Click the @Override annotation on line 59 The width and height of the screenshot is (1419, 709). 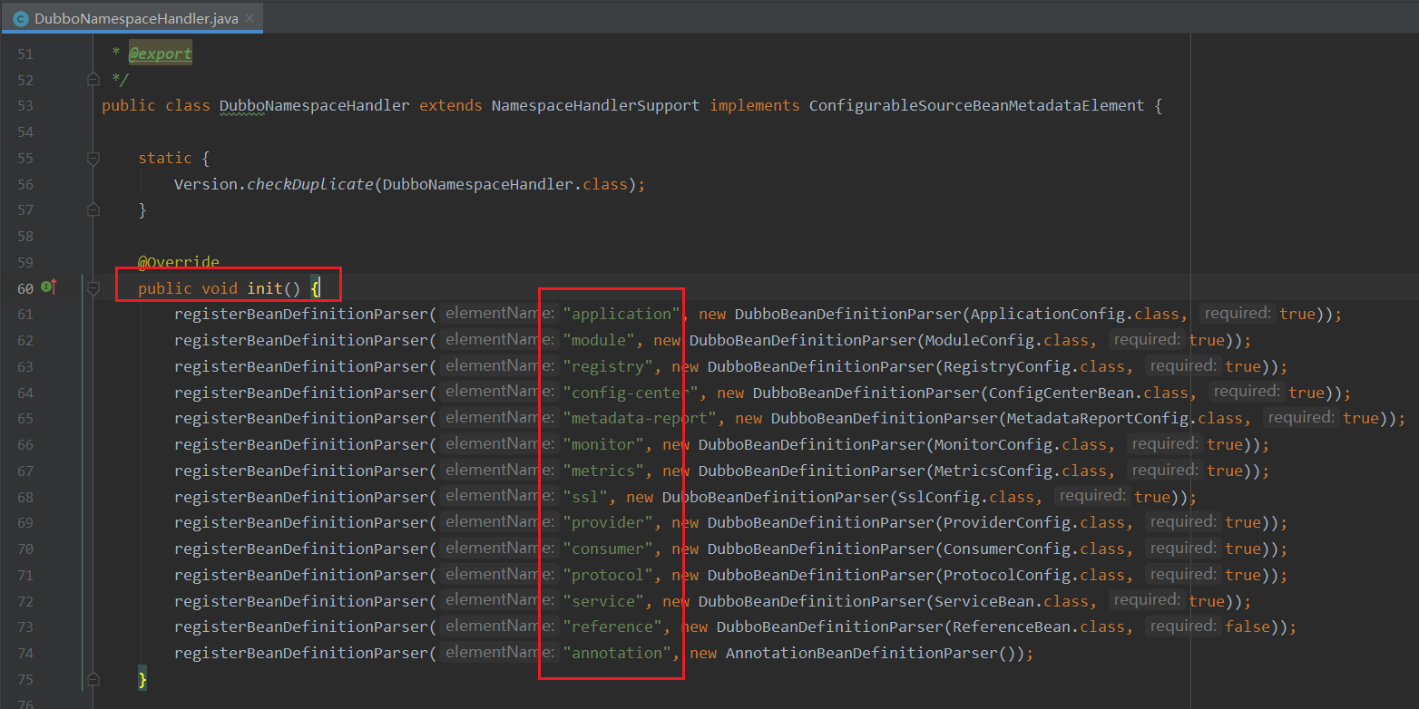tap(179, 262)
